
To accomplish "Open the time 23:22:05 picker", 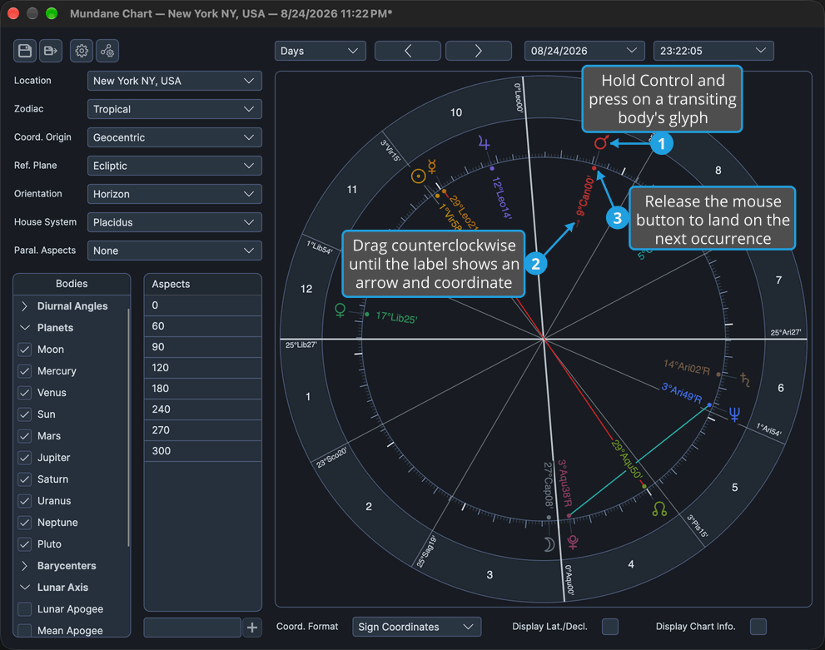I will (713, 51).
